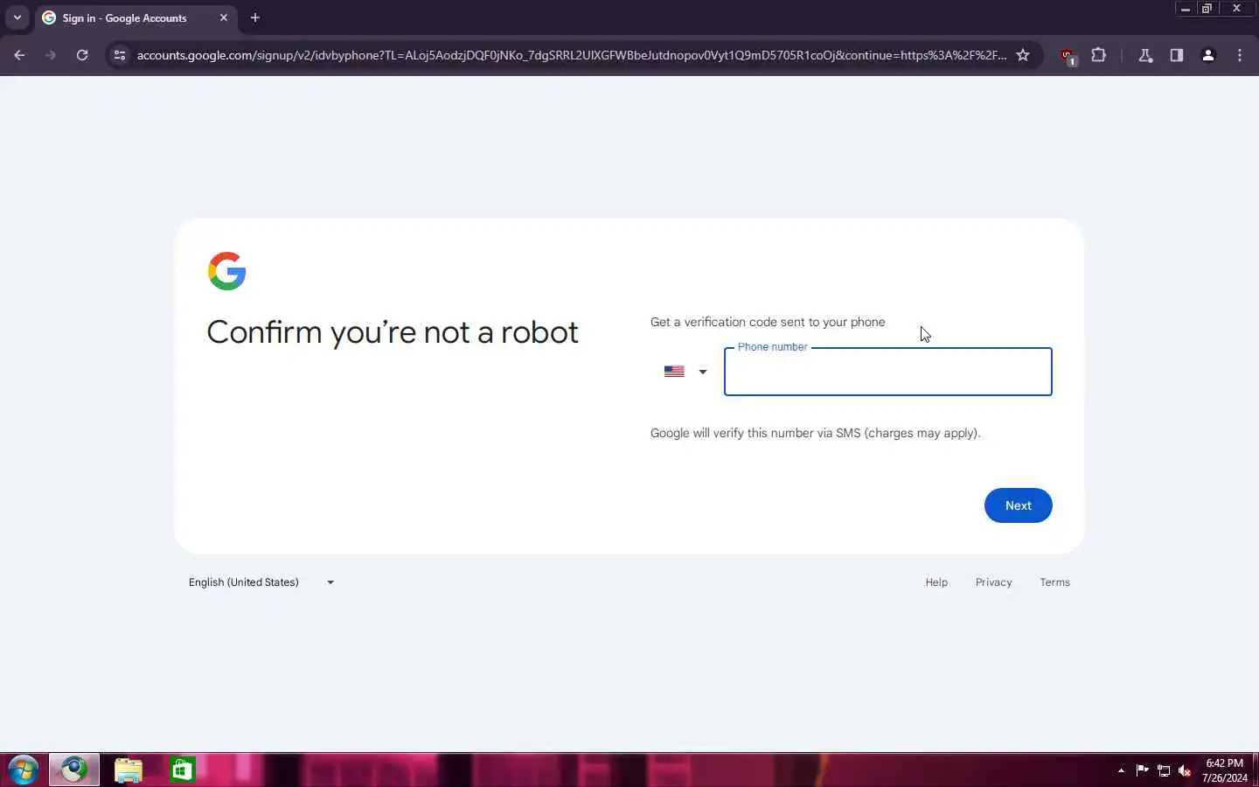
Task: Open the Chrome profile avatar
Action: pyautogui.click(x=1208, y=55)
